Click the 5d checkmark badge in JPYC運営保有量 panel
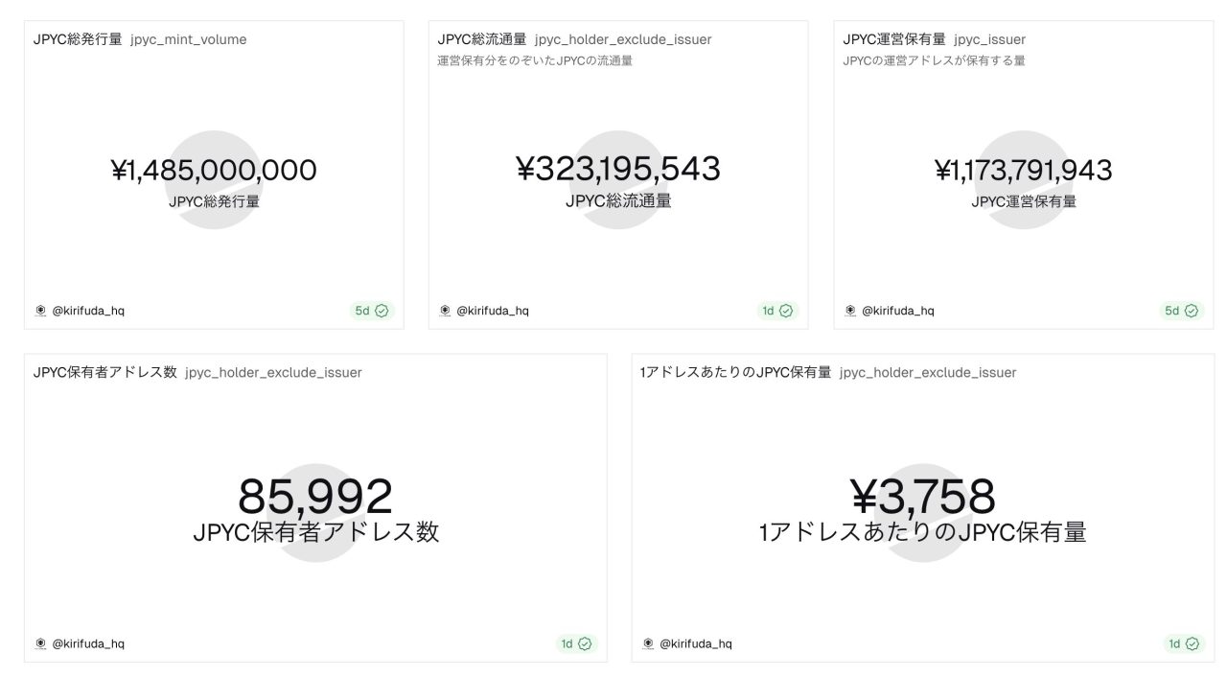Screen dimensions: 1227x677 pos(1181,311)
